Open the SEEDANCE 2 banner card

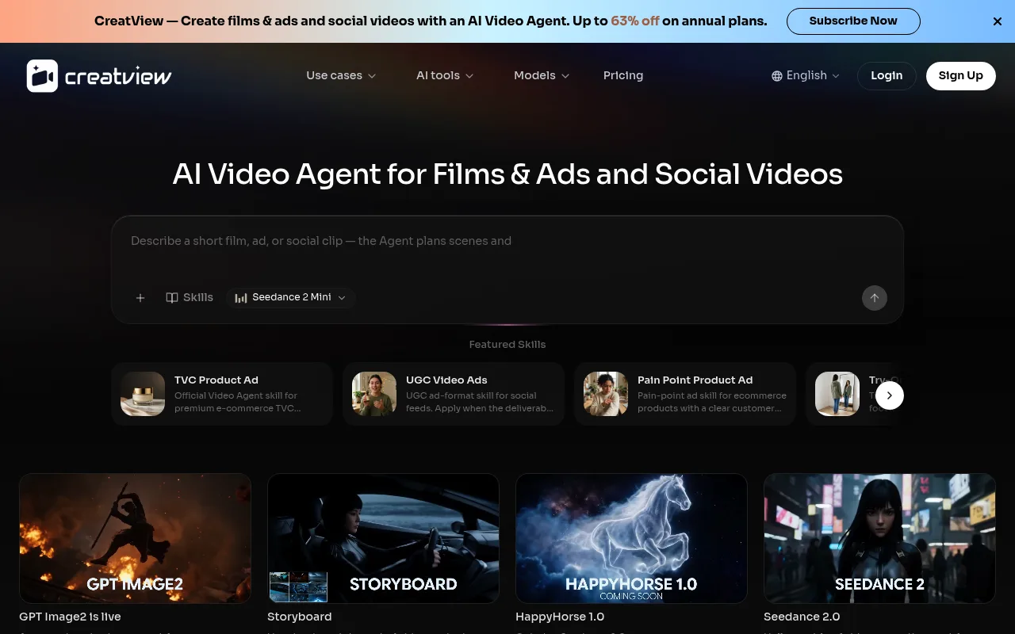[x=880, y=539]
